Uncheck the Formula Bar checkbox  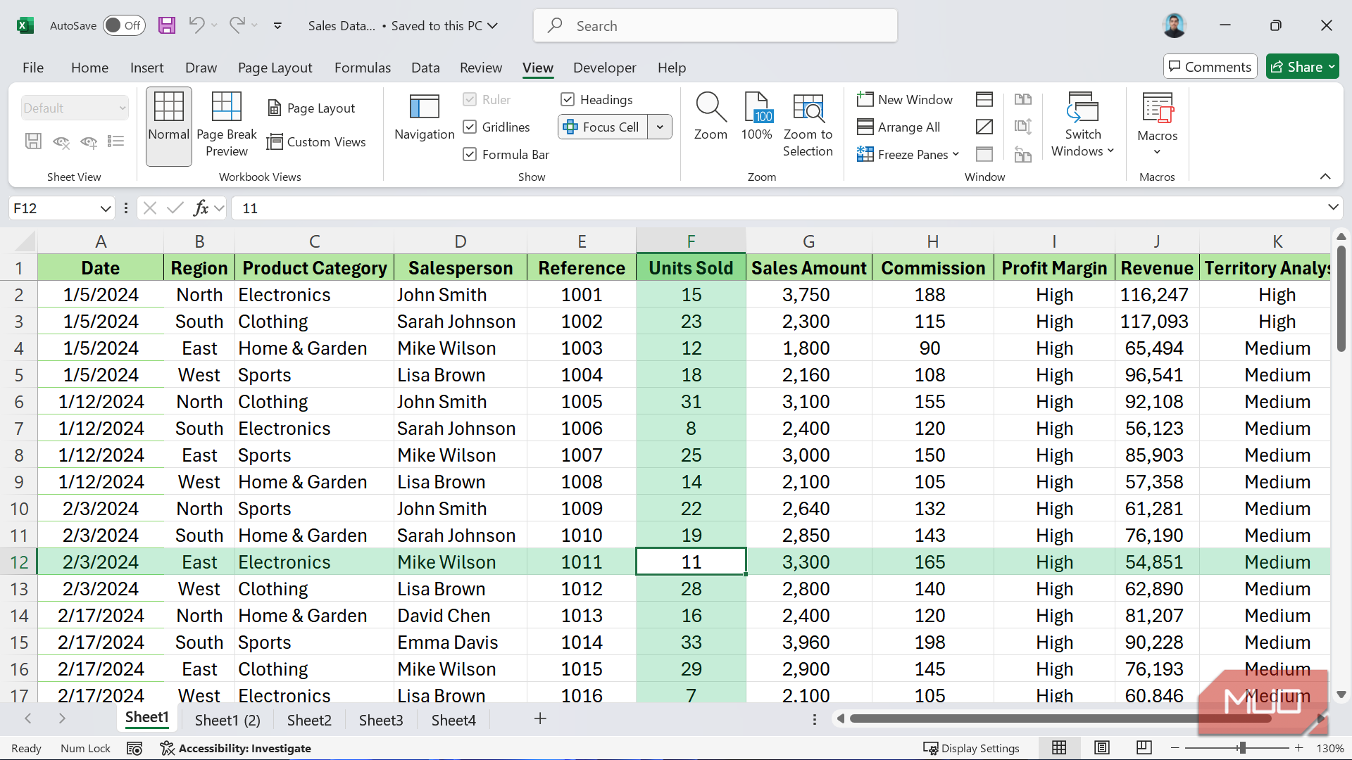tap(470, 155)
